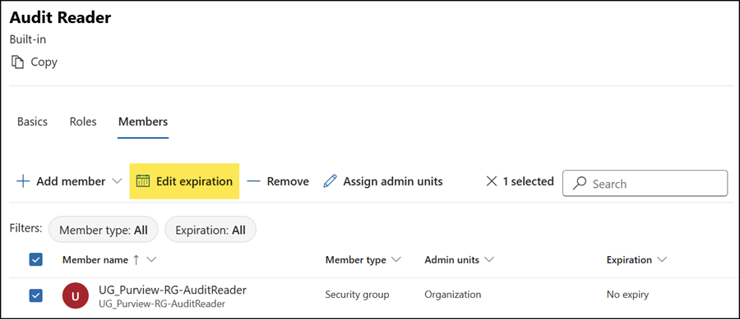Viewport: 740px width, 320px height.
Task: Click the red U avatar for UG_Purview-RG-AuditReader
Action: click(76, 295)
